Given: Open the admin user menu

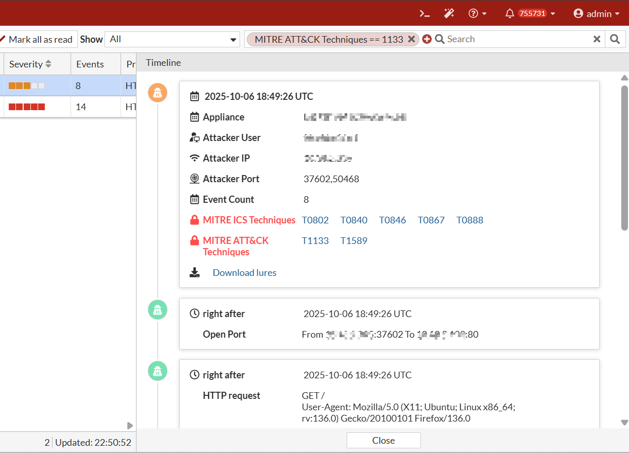Looking at the screenshot, I should click(596, 14).
